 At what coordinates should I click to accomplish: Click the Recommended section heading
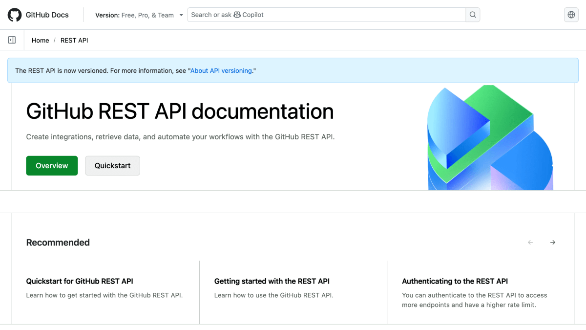click(x=58, y=242)
